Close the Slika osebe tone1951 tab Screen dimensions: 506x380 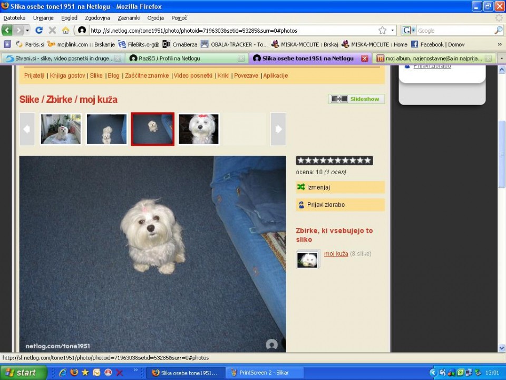[365, 58]
